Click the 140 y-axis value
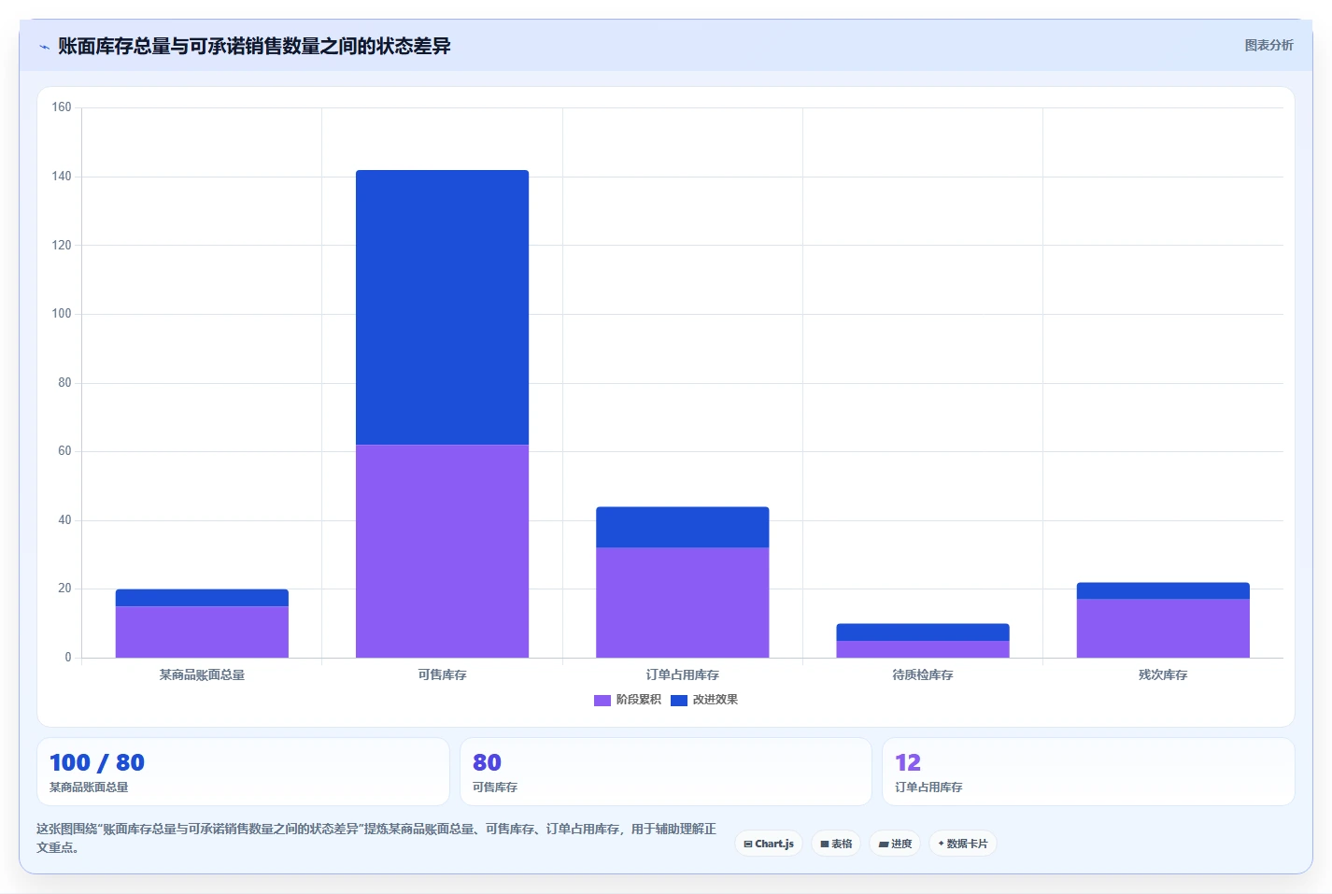Image resolution: width=1332 pixels, height=894 pixels. click(x=62, y=177)
